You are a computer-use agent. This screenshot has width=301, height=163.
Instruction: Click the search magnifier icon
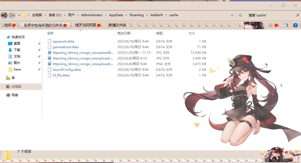tap(297, 15)
